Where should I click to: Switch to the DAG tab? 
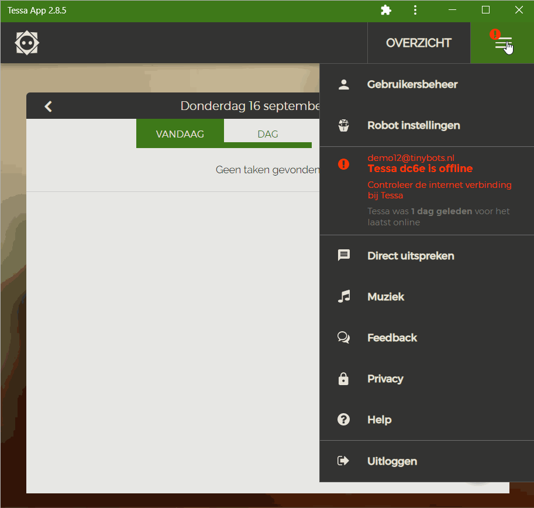268,133
